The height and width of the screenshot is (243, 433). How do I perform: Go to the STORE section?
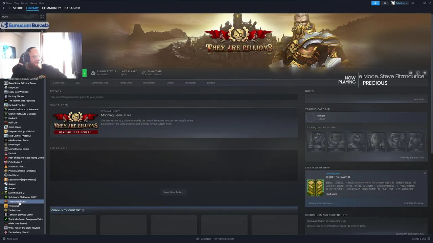18,8
